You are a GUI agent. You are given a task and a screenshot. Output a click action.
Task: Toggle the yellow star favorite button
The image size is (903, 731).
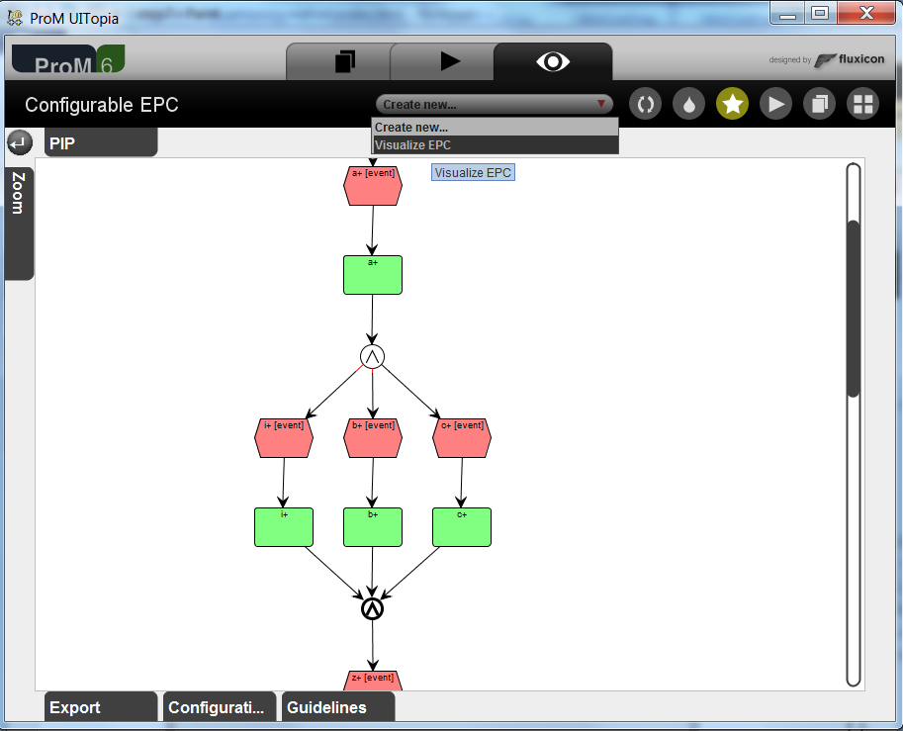click(x=732, y=104)
